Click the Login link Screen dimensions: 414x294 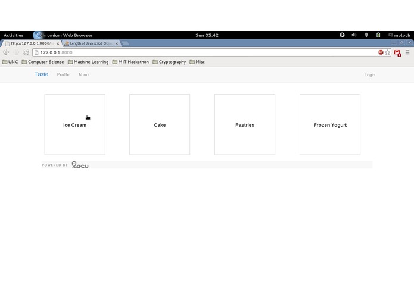(370, 74)
